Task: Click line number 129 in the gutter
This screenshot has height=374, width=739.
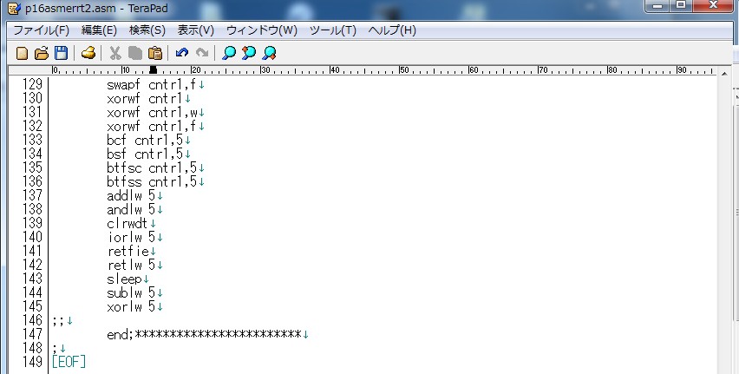Action: [32, 85]
